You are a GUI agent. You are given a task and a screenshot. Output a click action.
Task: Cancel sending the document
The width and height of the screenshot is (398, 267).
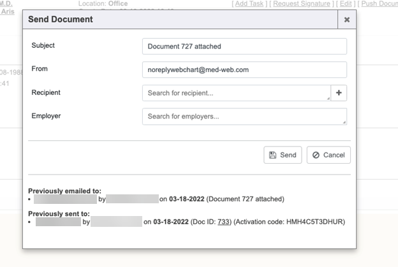click(328, 155)
